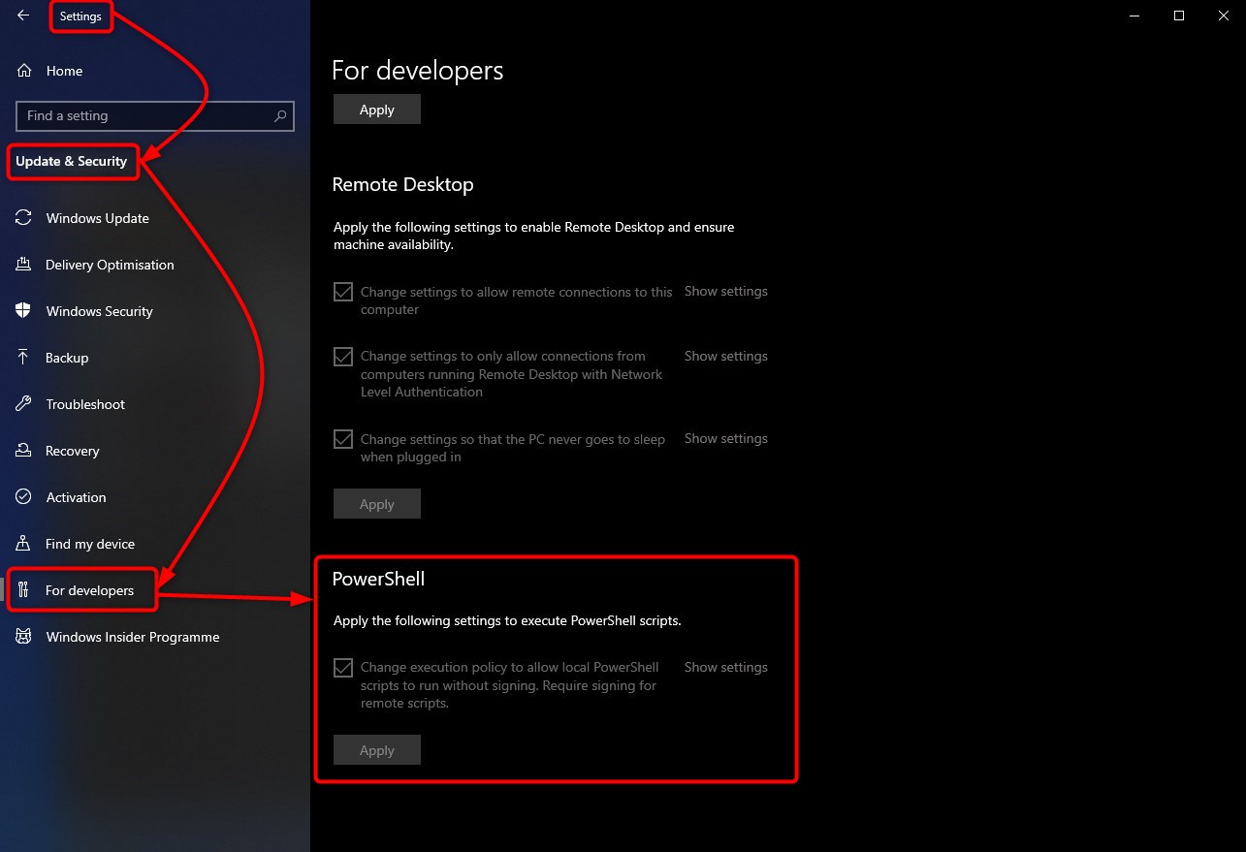The image size is (1246, 852).
Task: Toggle Network Level Authentication connections checkbox
Action: pos(343,357)
